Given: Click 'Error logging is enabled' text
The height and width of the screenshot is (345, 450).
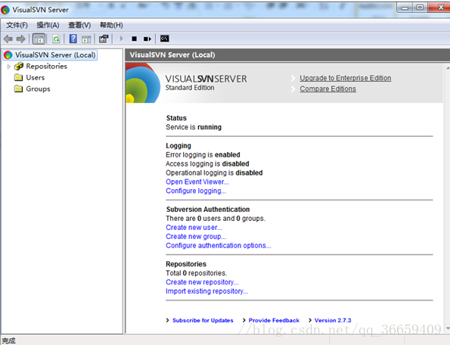Looking at the screenshot, I should pos(203,154).
